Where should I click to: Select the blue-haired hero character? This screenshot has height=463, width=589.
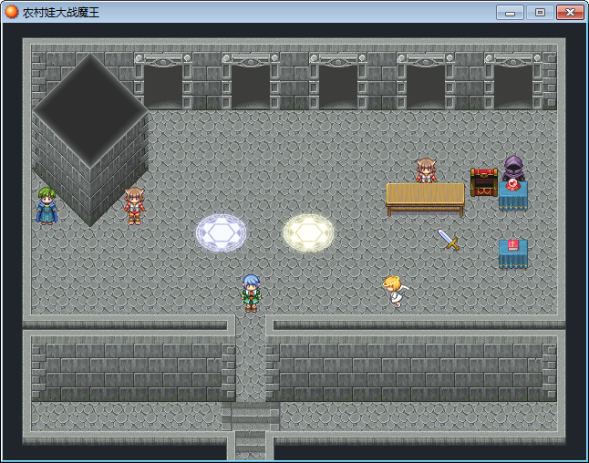(x=251, y=293)
